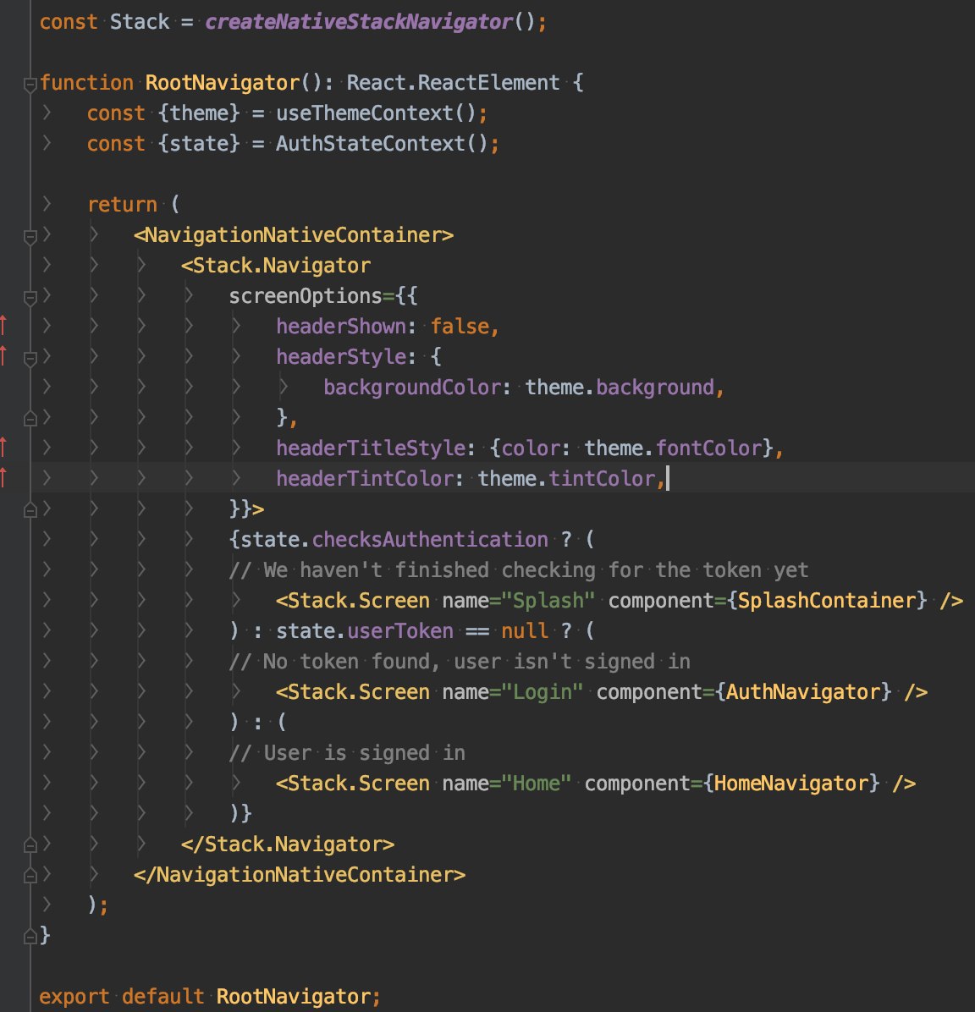Click fold marker beside closing </Stack.Navigator> tag
975x1012 pixels.
click(30, 844)
